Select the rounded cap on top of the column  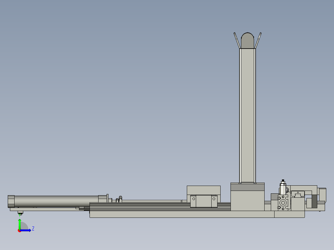248,41
